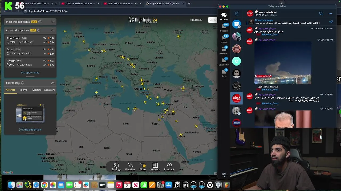Open Telegram channel more options menu

[330, 14]
